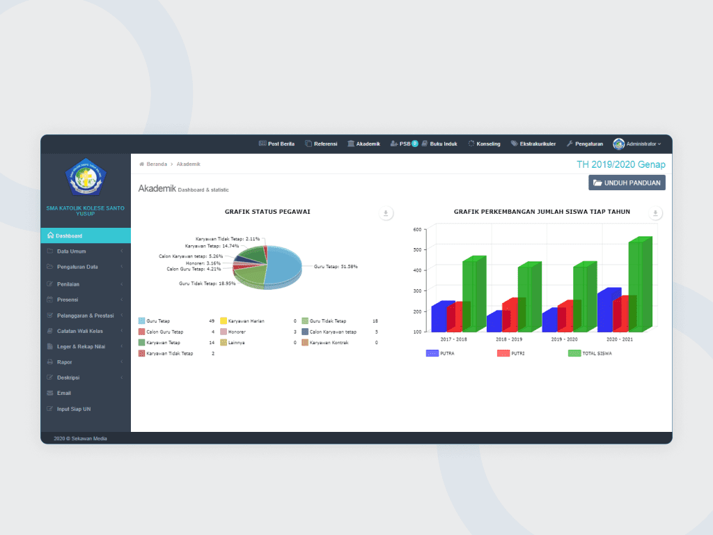Screen dimensions: 713x535
Task: Click the Penilaian edit icon
Action: [50, 284]
